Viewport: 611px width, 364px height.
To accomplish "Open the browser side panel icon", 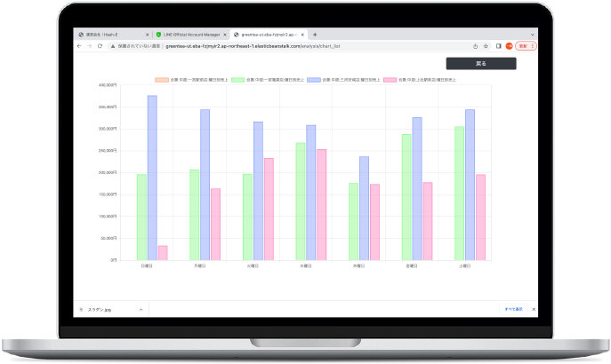I will point(498,45).
